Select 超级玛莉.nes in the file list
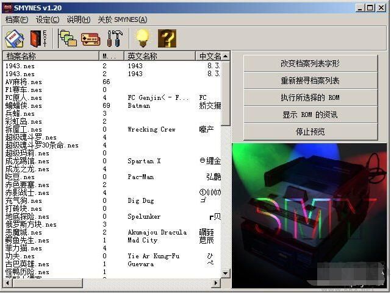The image size is (391, 293). 27,154
